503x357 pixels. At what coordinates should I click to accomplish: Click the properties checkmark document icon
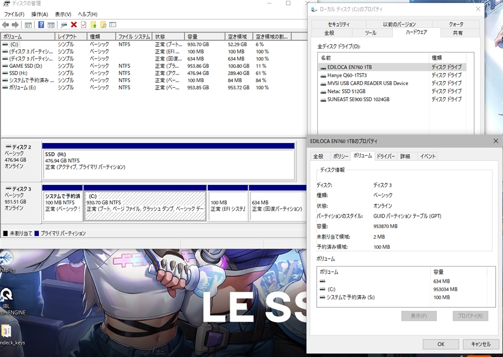84,25
